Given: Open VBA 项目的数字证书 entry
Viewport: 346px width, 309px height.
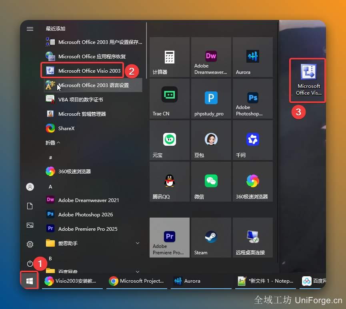Looking at the screenshot, I should (x=93, y=99).
